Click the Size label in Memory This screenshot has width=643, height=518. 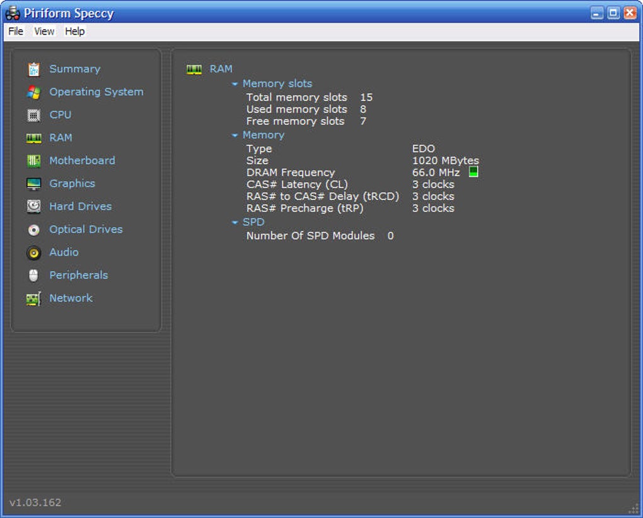(257, 160)
